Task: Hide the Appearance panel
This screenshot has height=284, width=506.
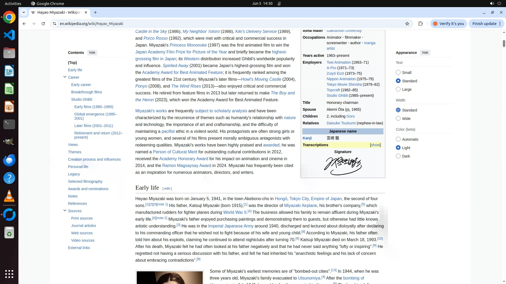Action: [425, 53]
